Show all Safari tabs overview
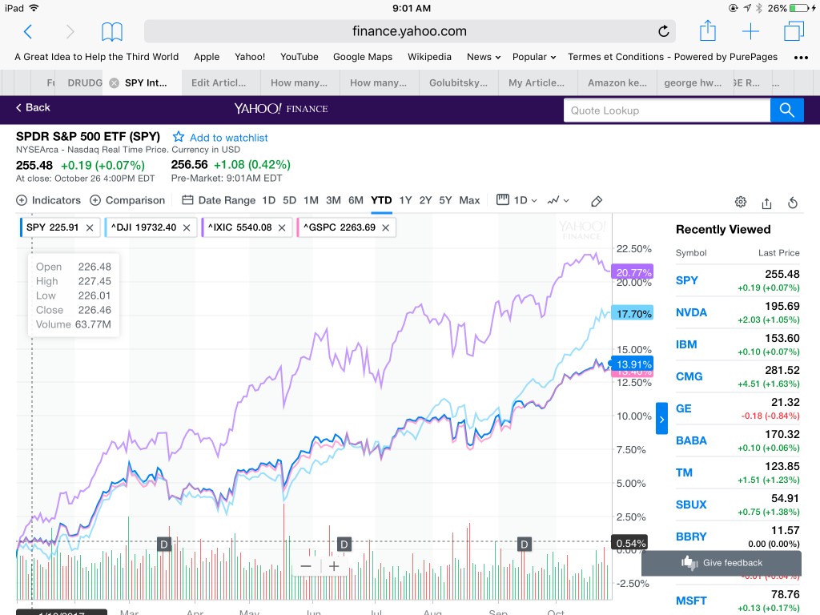The width and height of the screenshot is (820, 615). [x=794, y=31]
